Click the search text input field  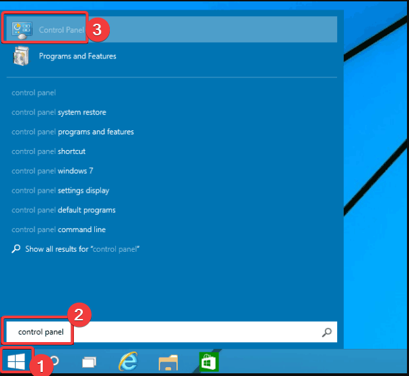tap(172, 332)
